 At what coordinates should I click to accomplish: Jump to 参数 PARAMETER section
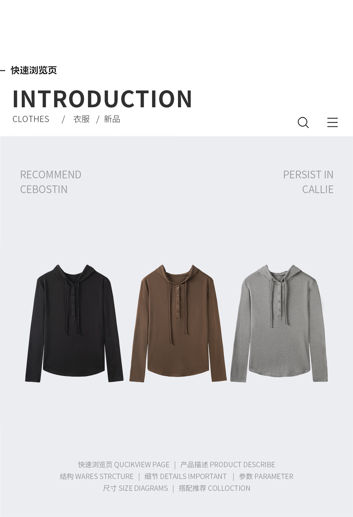point(266,477)
